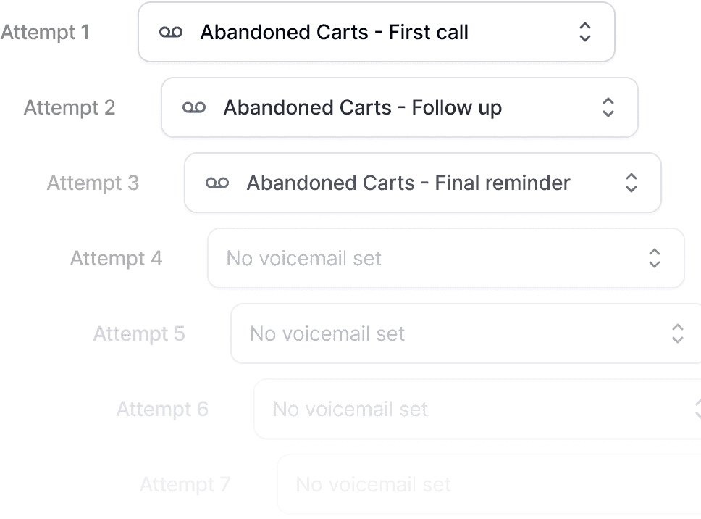Viewport: 701px width, 519px height.
Task: Click the 'Attempt 1' label
Action: point(46,32)
